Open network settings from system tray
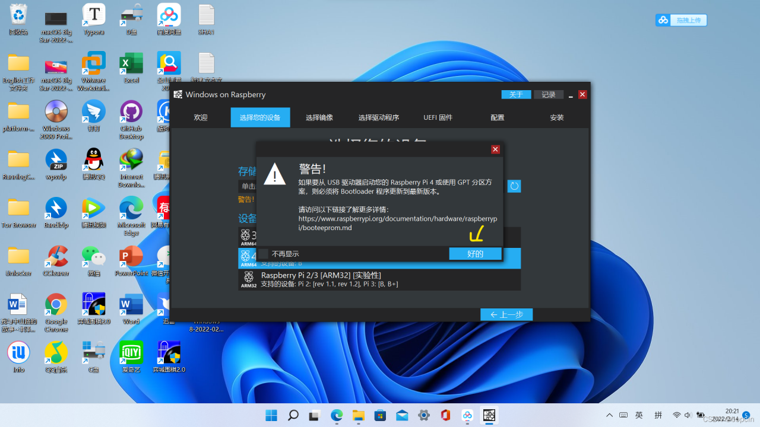Screen dimensions: 760x427 [x=676, y=415]
